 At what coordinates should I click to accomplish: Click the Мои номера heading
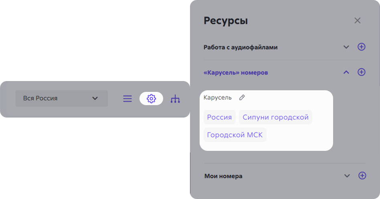(223, 176)
